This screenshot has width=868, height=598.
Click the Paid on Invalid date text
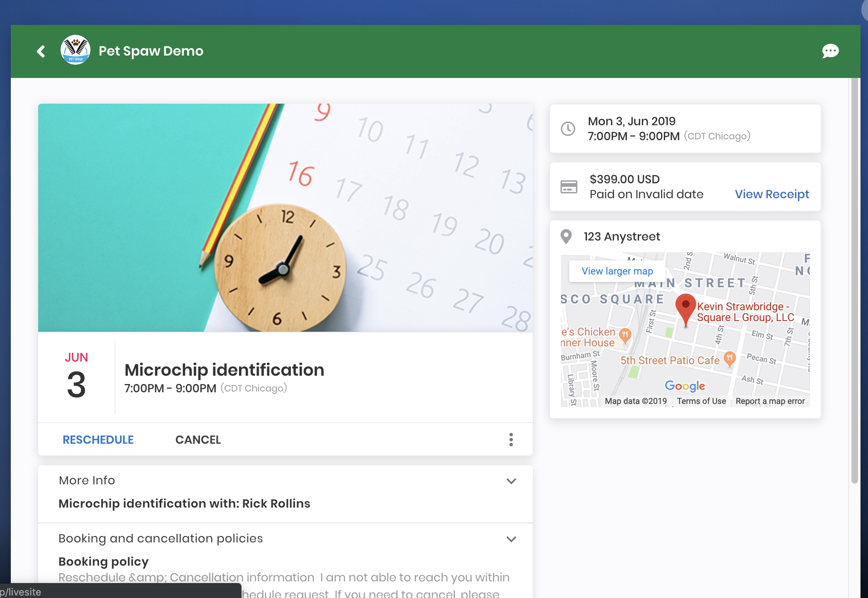[x=646, y=194]
